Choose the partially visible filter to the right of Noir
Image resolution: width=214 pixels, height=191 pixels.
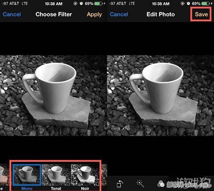104,175
